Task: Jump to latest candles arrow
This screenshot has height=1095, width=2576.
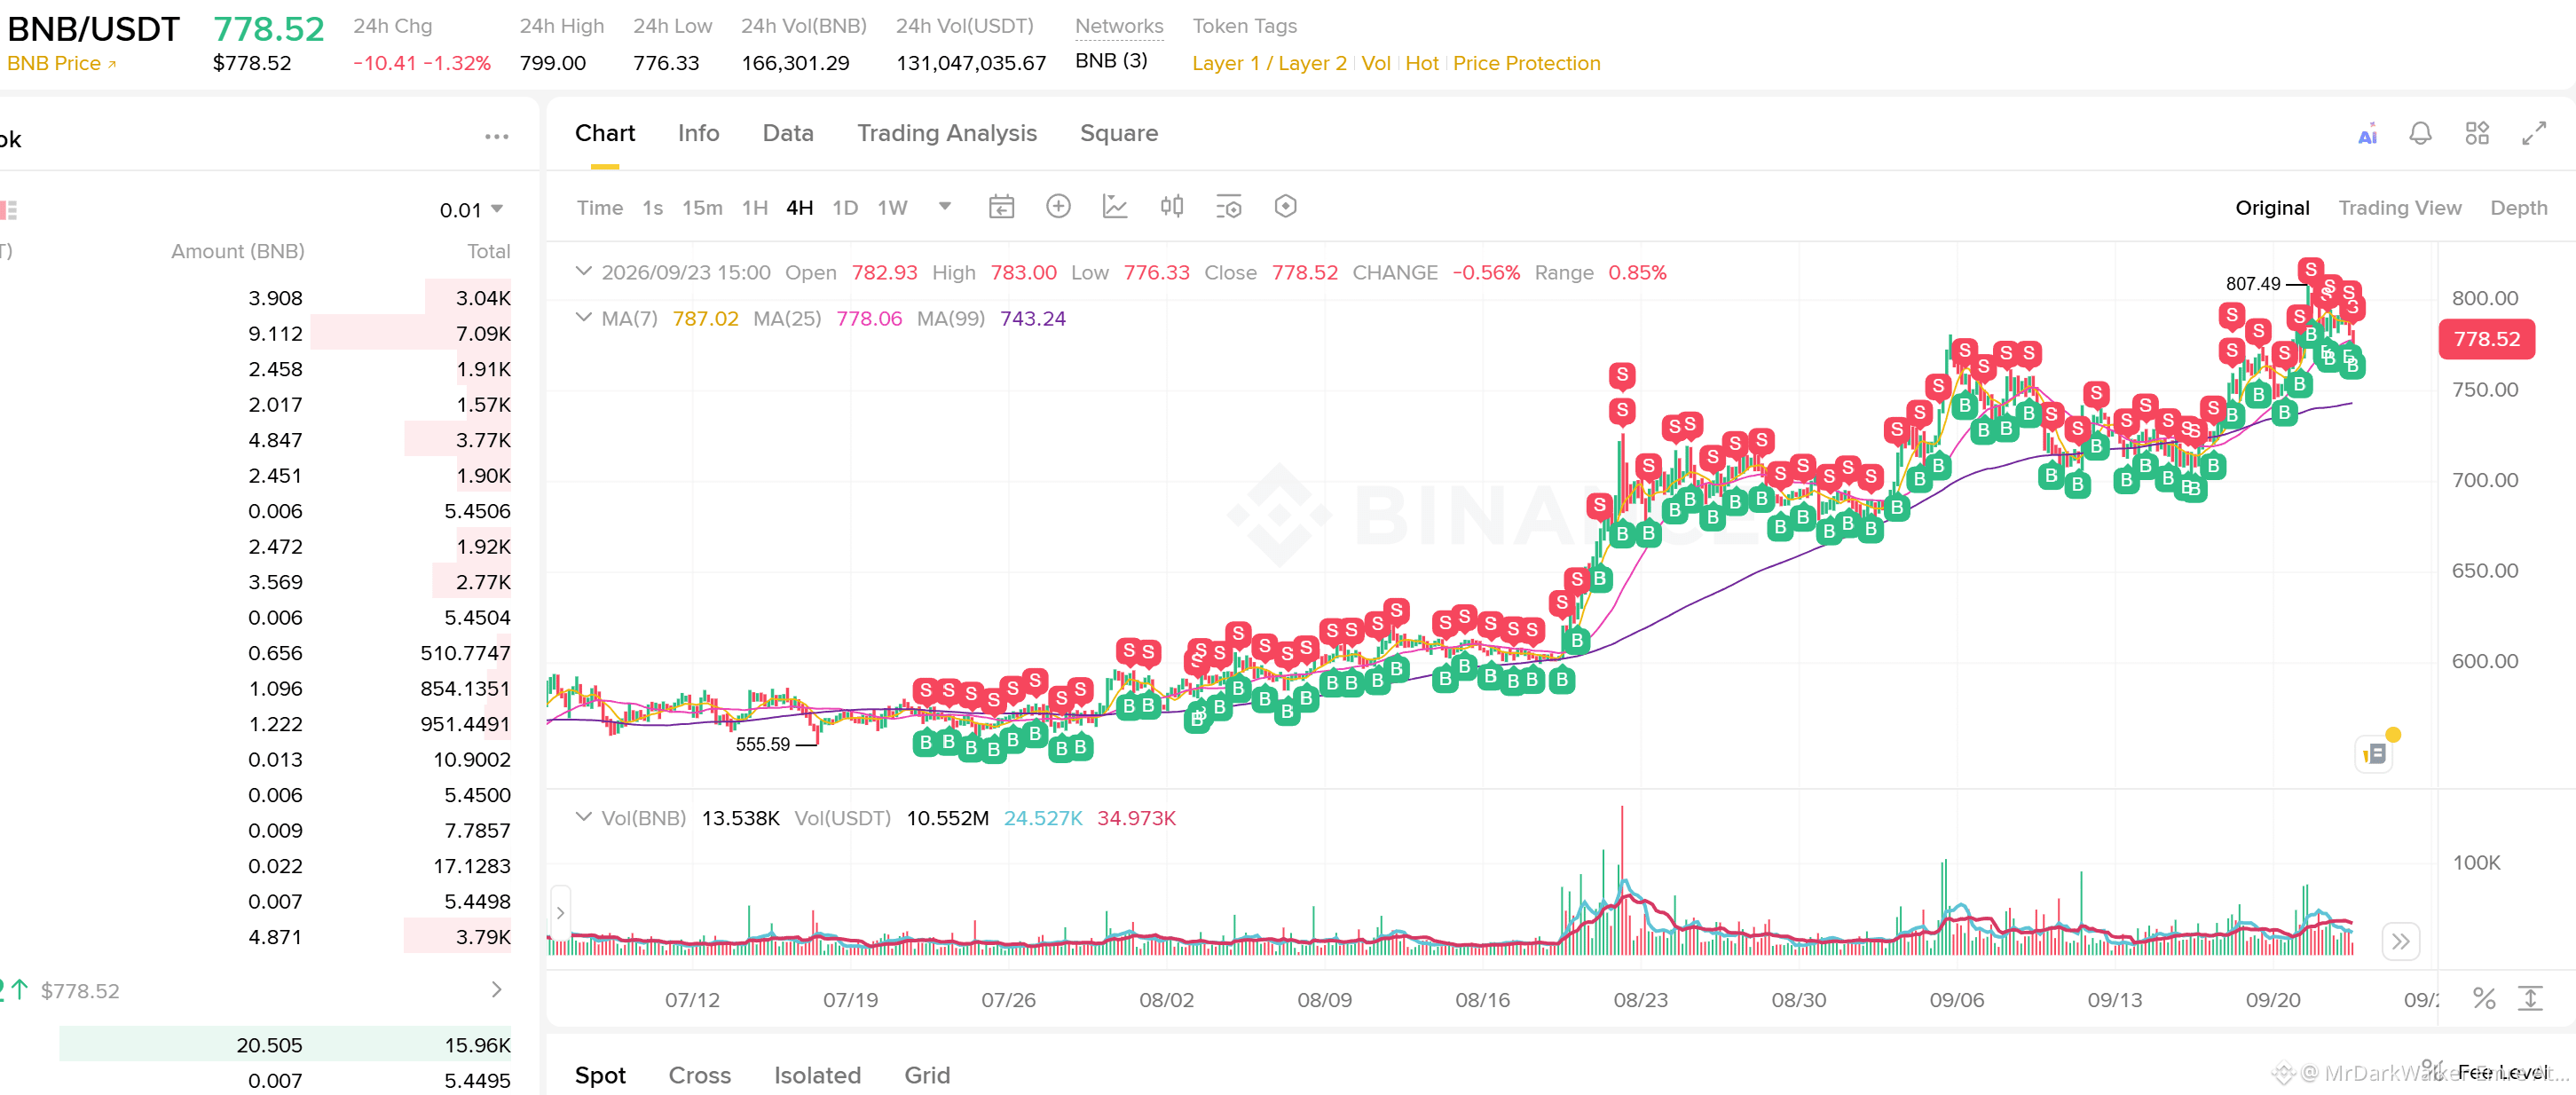Action: pos(2400,941)
